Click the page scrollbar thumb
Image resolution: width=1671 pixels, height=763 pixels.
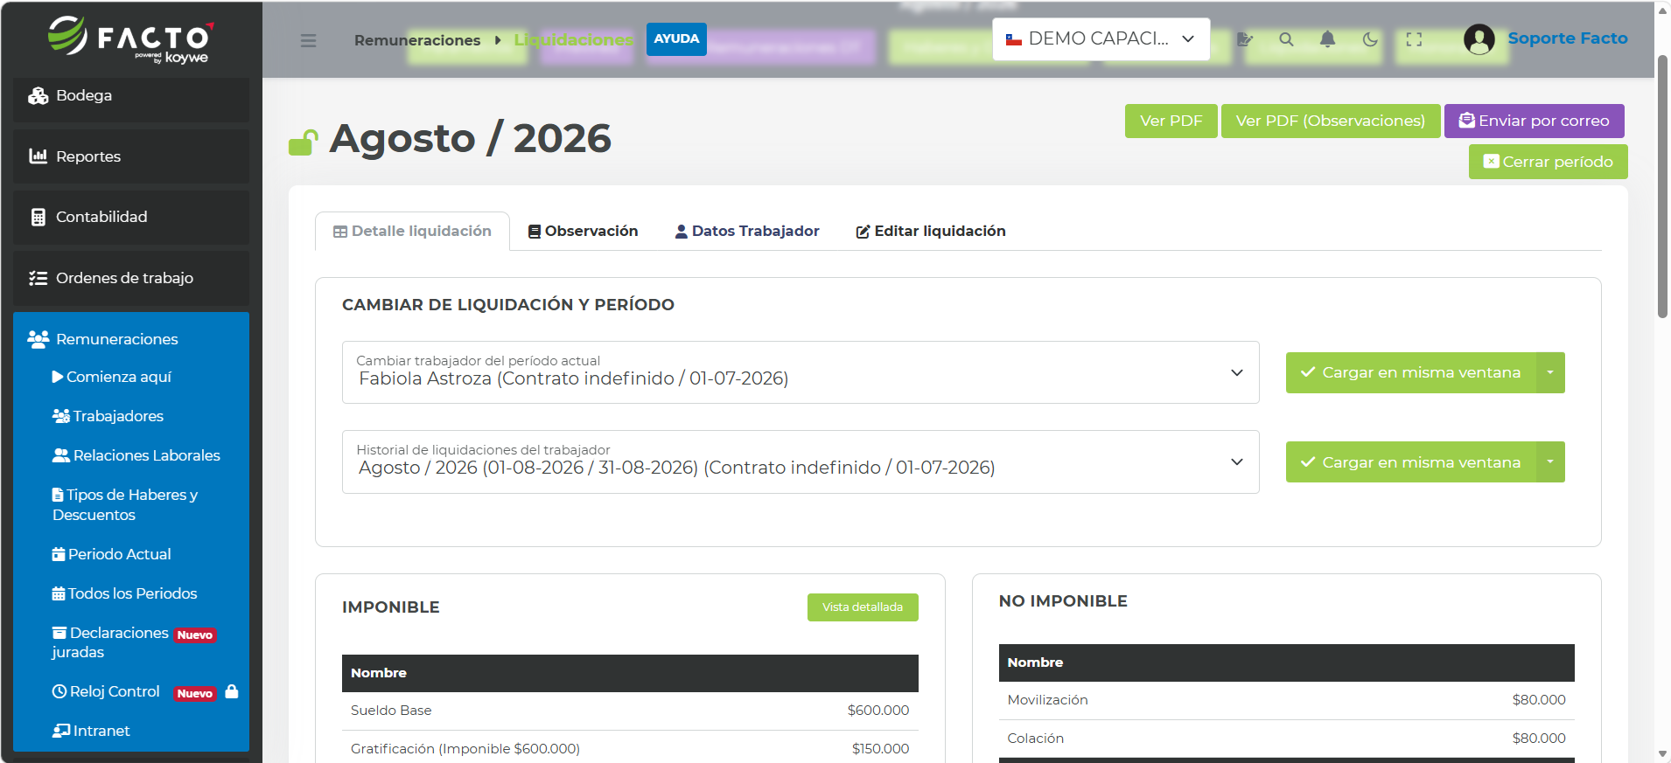point(1662,186)
